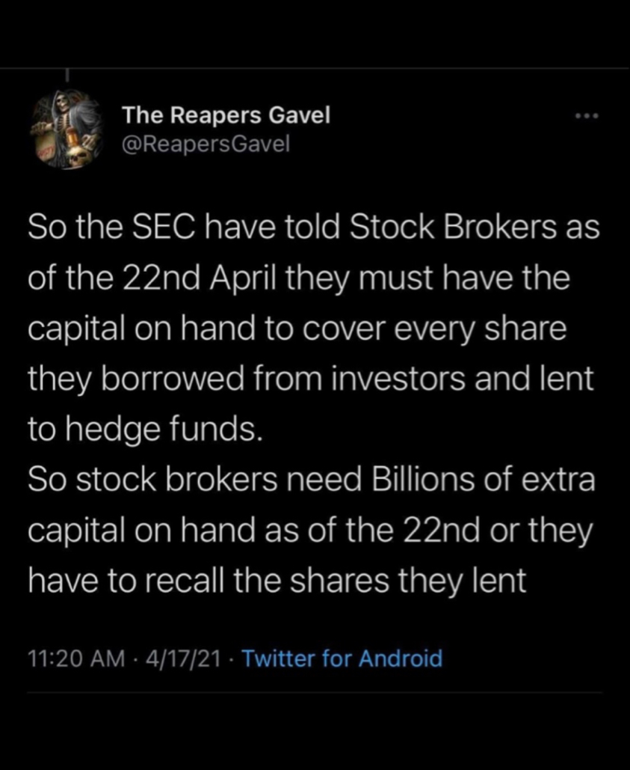Click the phrase SEC in the tweet
Image resolution: width=630 pixels, height=770 pixels.
click(x=161, y=227)
